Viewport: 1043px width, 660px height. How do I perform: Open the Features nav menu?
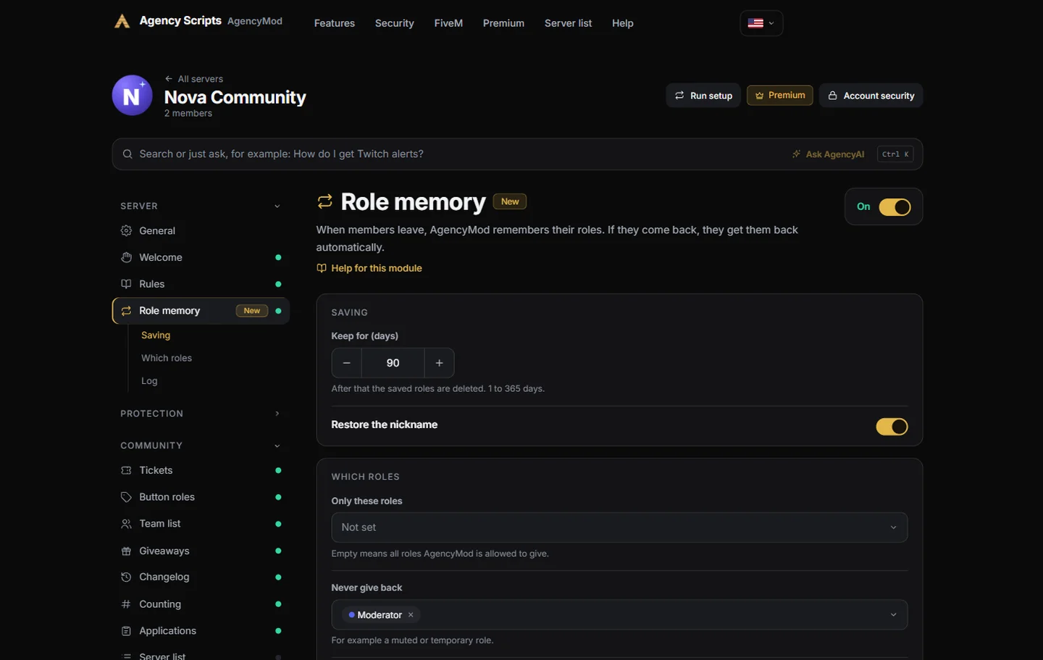(335, 23)
